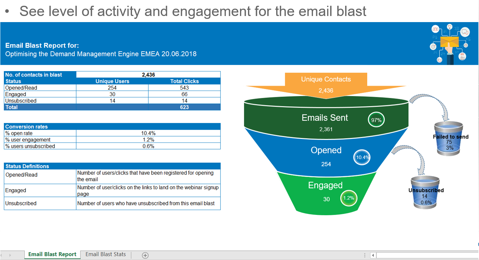Click the Status Definitions header cell
Image resolution: width=479 pixels, height=260 pixels.
[x=112, y=166]
